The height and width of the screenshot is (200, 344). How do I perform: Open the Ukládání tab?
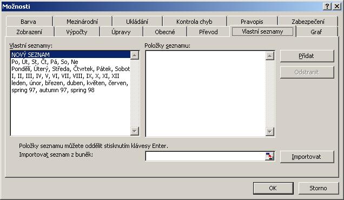pos(137,22)
